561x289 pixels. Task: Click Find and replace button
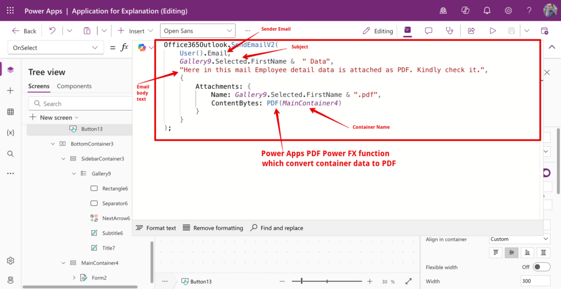[x=277, y=228]
